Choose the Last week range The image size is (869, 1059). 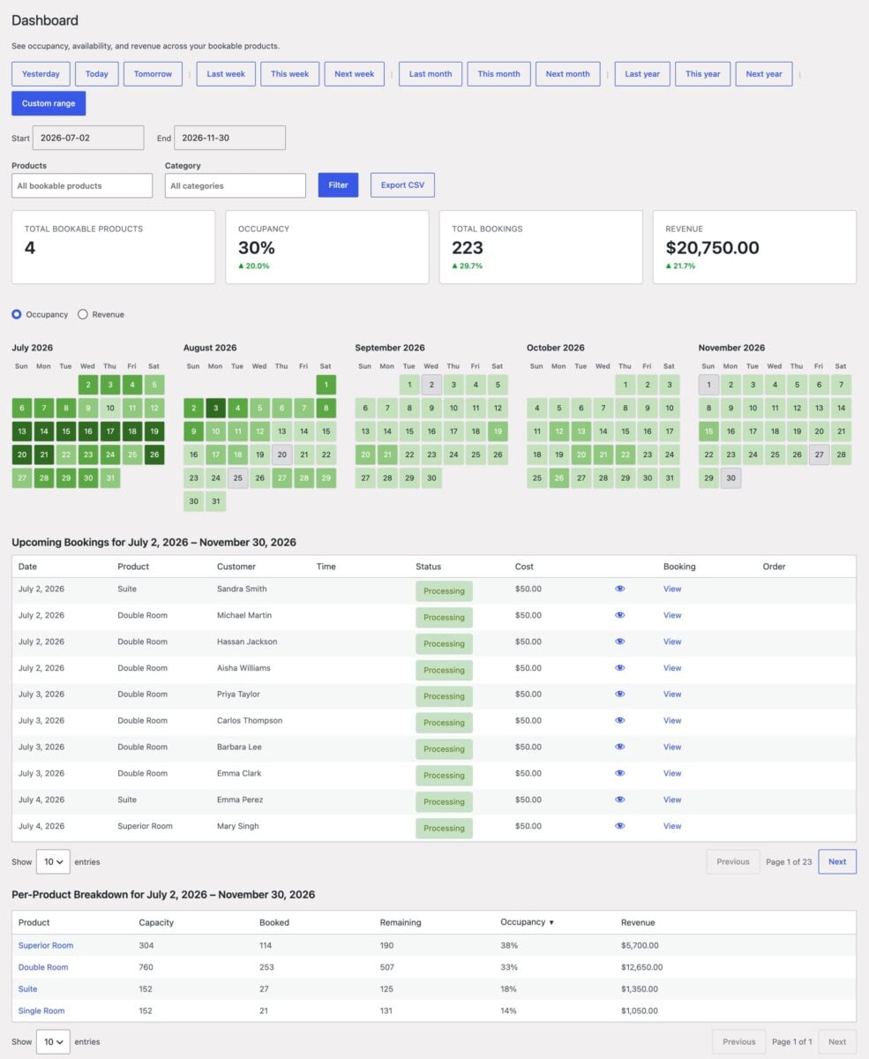226,74
